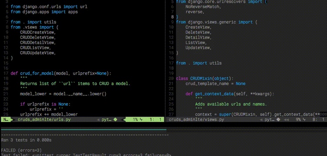Click 'from . import utils' in views.py
Image resolution: width=327 pixels, height=156 pixels.
tap(199, 63)
